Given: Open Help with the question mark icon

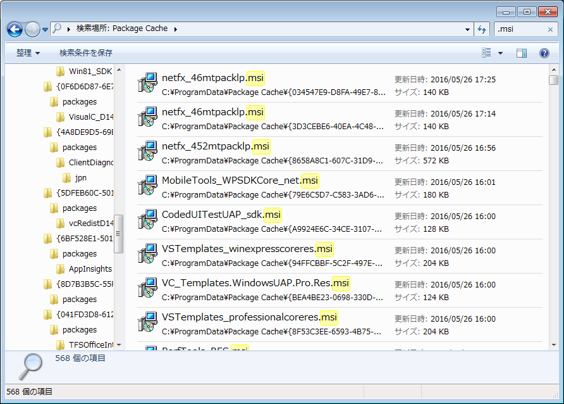Looking at the screenshot, I should 544,53.
